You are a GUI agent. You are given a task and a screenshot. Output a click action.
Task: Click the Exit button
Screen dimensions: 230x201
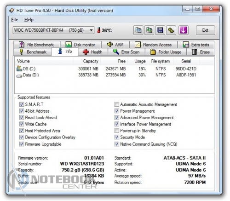[x=205, y=30]
